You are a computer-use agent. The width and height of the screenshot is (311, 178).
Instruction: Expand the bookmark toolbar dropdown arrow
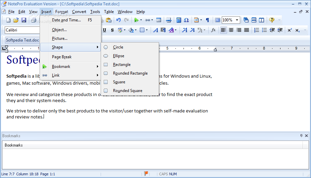(141, 20)
